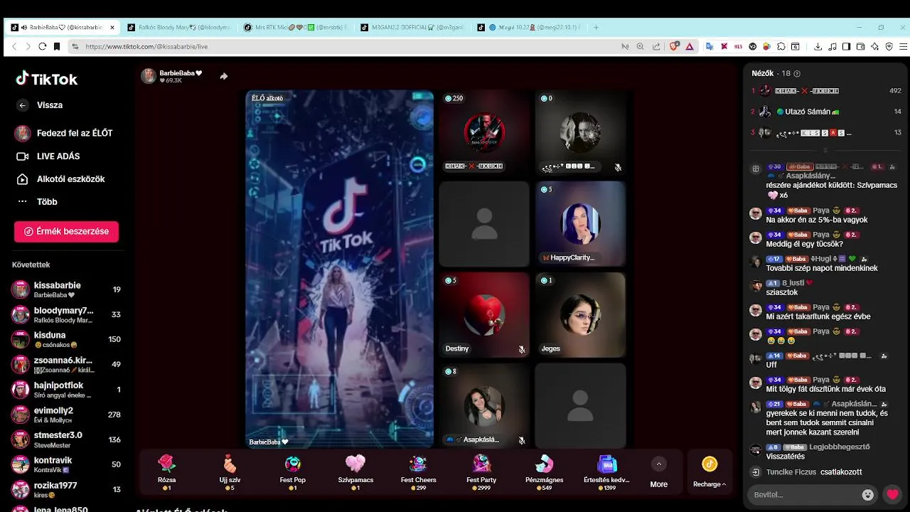Viewport: 910px width, 512px height.
Task: Switch to M3GAN2.2 OFFICIAL tab
Action: click(412, 27)
